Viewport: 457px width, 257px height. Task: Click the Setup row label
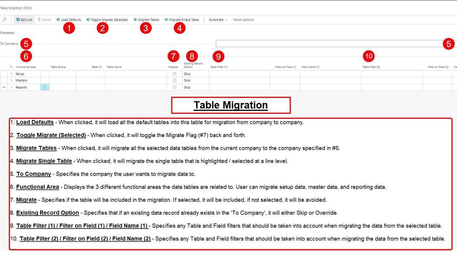click(20, 74)
